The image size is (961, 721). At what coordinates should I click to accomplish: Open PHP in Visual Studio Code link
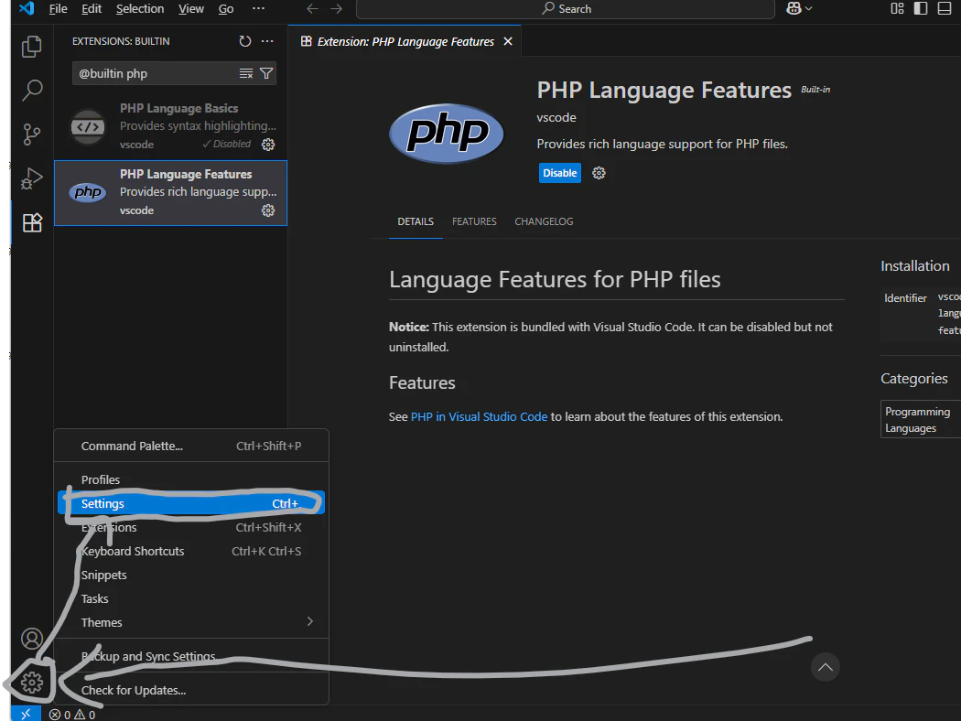click(479, 416)
